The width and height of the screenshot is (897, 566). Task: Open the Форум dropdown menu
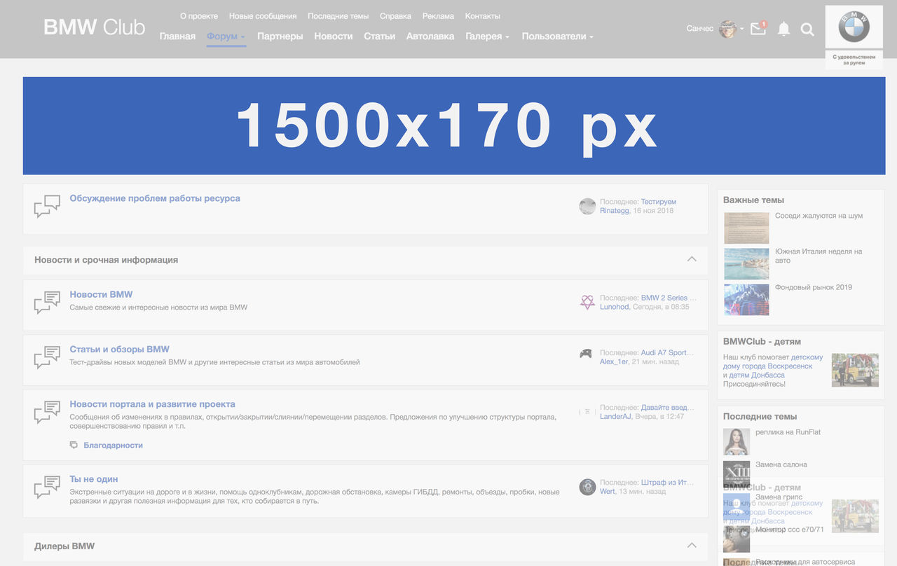[x=226, y=36]
